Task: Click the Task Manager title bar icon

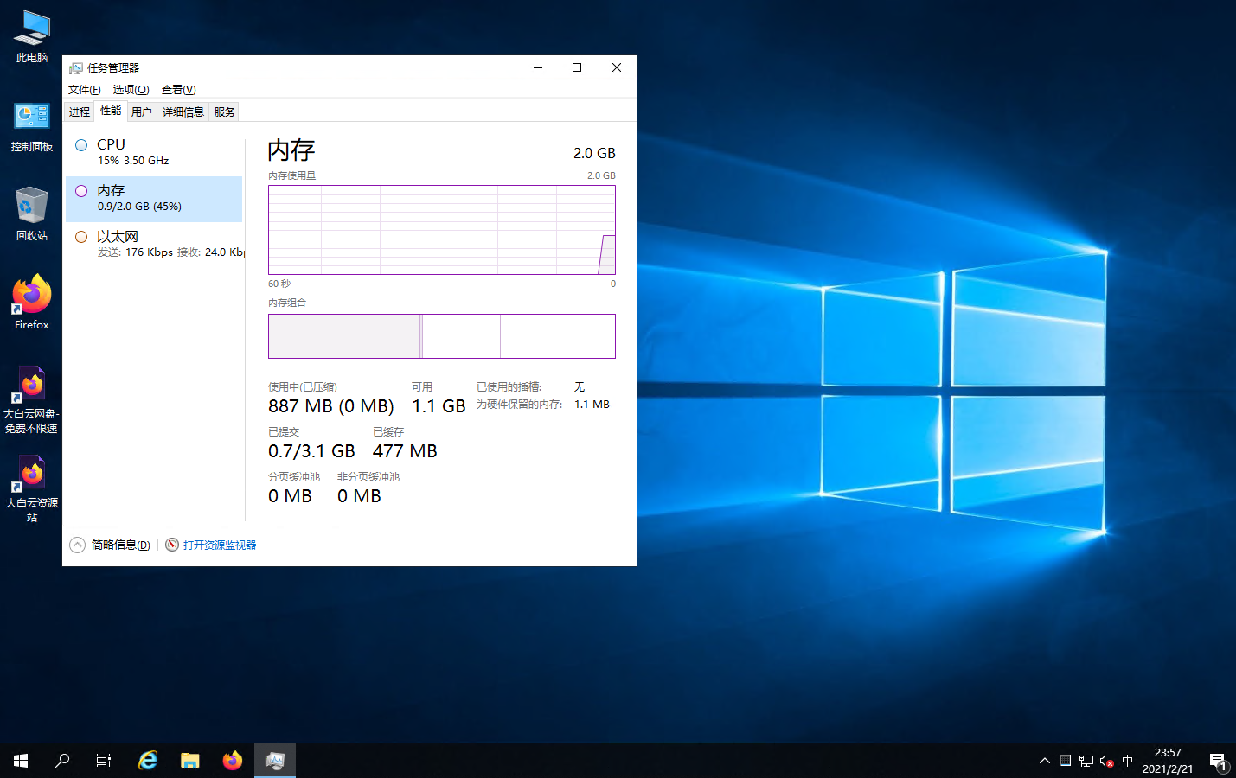Action: point(76,68)
